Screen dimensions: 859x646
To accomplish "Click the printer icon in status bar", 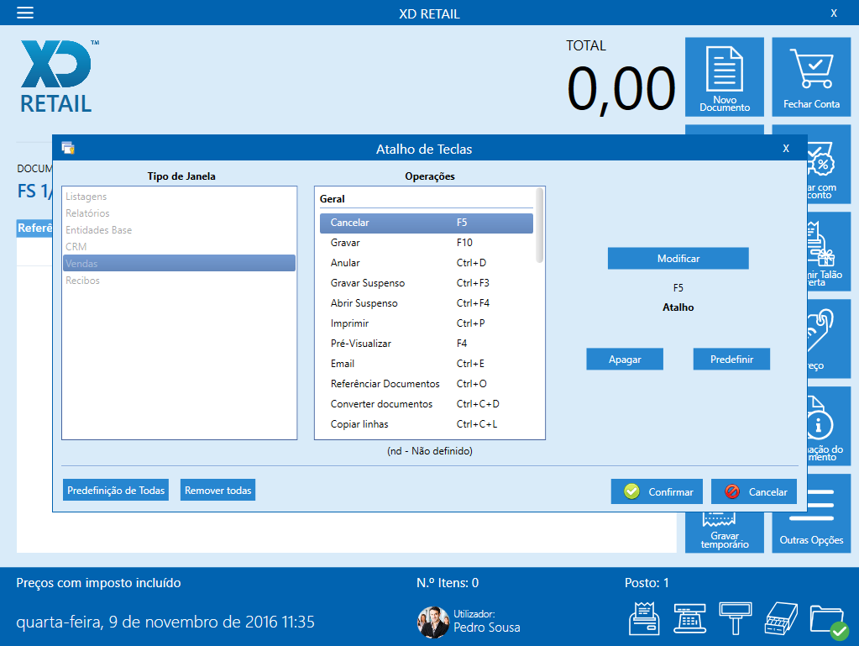I will click(x=644, y=618).
